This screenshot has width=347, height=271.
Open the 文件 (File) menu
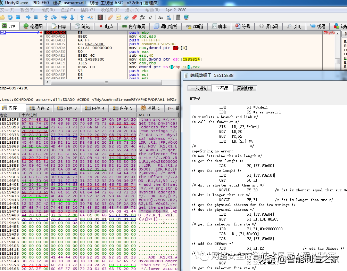click(7, 10)
